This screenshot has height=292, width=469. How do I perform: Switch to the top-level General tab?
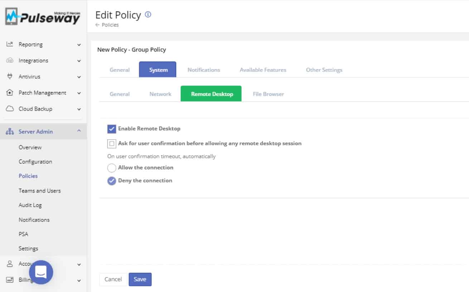120,70
